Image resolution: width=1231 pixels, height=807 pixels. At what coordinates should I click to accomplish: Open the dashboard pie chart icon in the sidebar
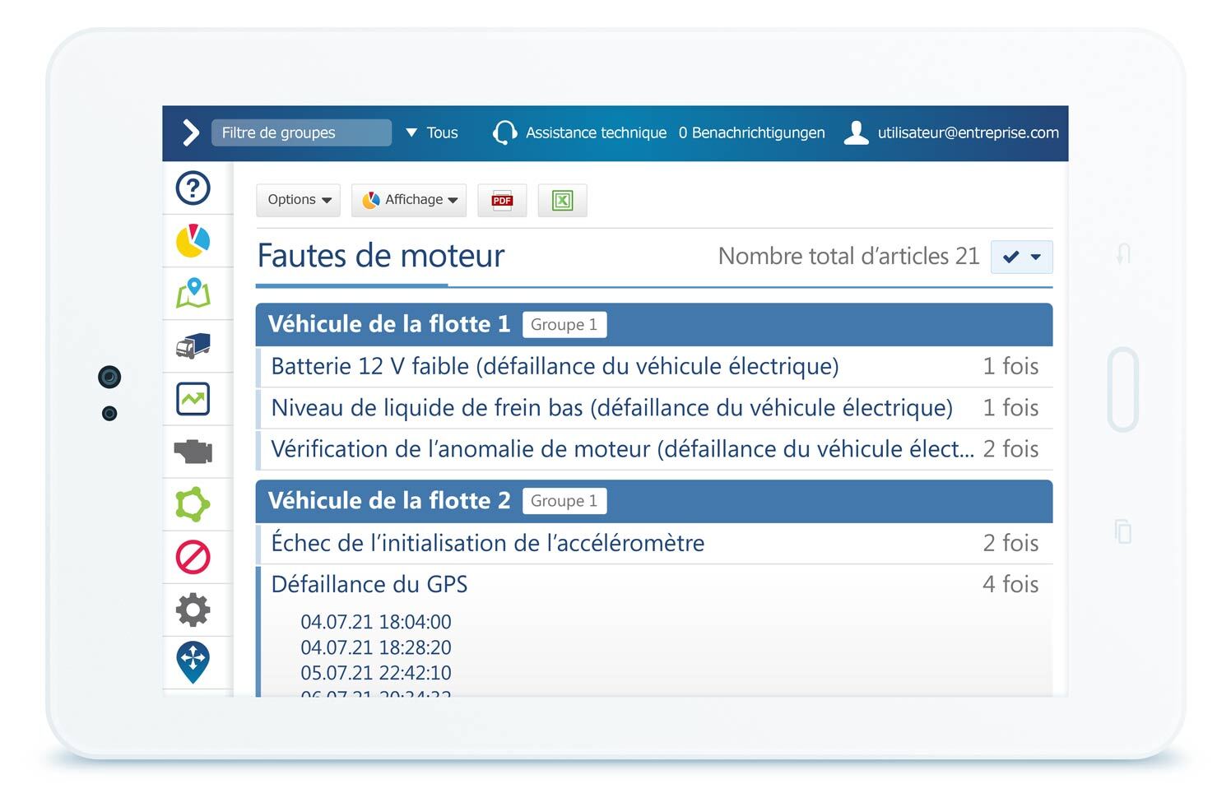(193, 241)
